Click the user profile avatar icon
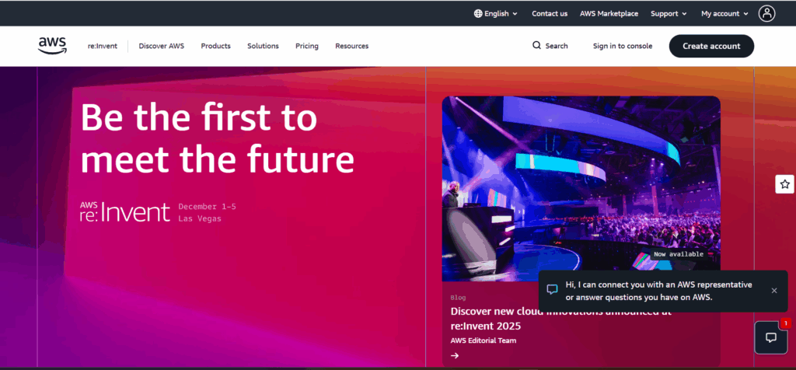 click(767, 13)
